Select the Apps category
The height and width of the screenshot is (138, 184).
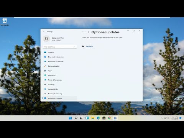tap(60, 71)
